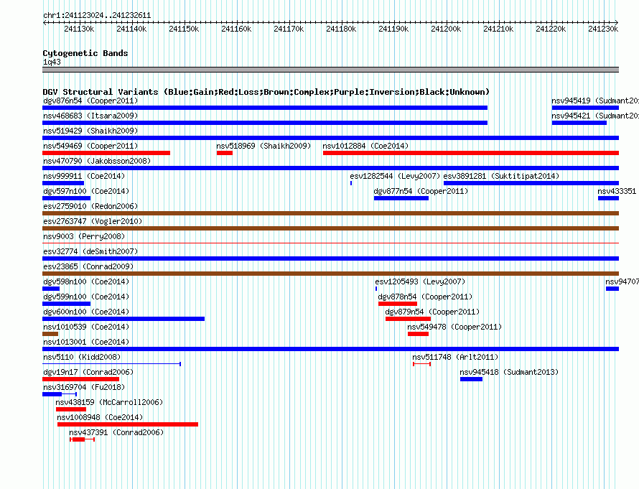Click nsv1010539 (Coe2014) brown bar
639x489 pixels.
point(50,334)
